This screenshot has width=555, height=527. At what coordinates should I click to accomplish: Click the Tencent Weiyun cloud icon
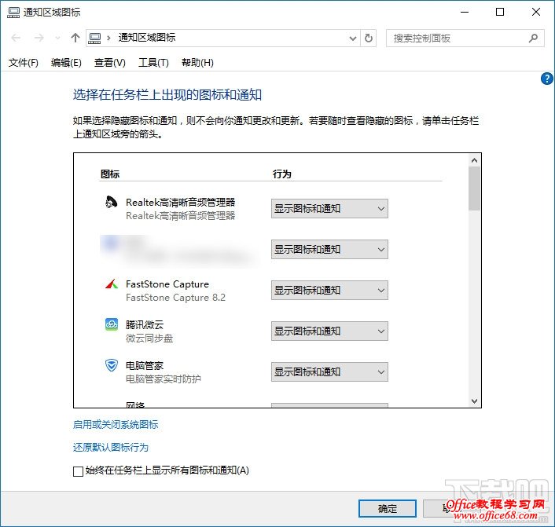point(112,324)
